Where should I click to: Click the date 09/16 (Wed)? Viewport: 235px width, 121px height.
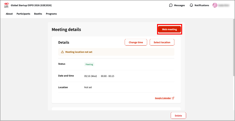(x=91, y=76)
